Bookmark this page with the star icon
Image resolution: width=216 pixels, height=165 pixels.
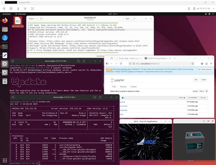point(193,63)
